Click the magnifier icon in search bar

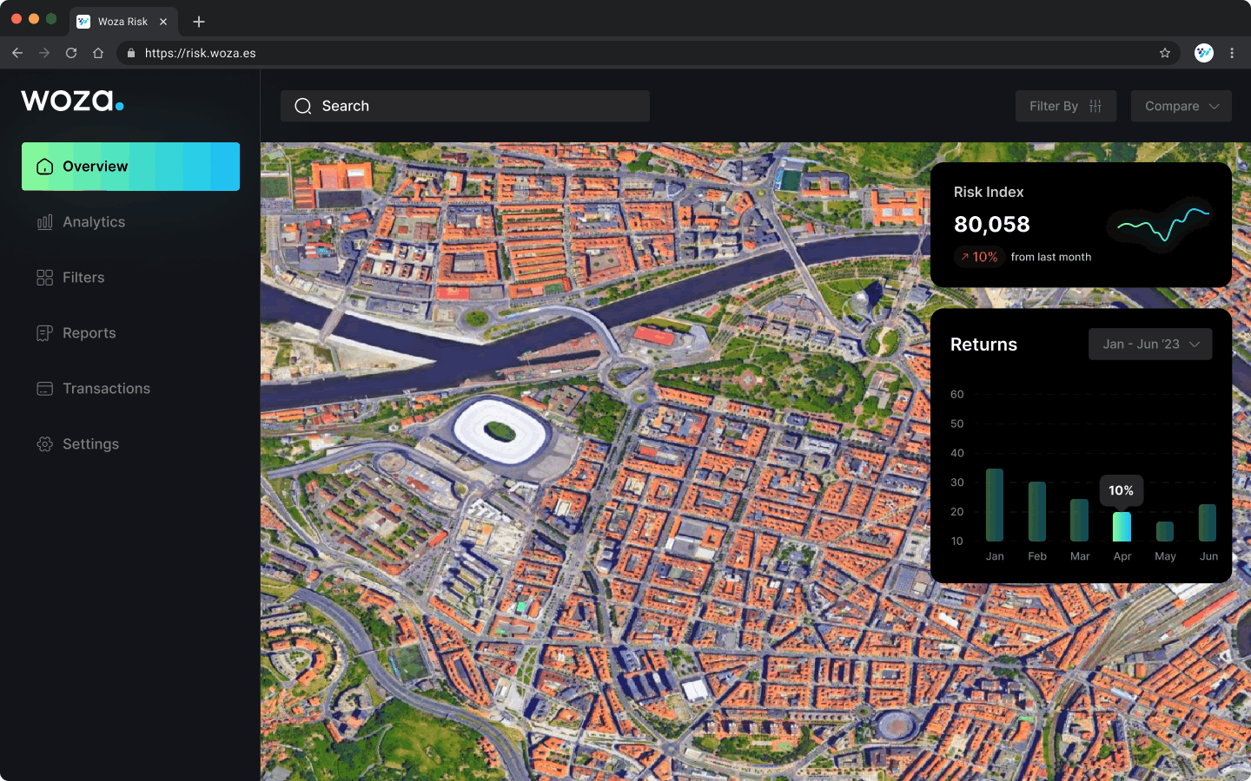coord(303,106)
